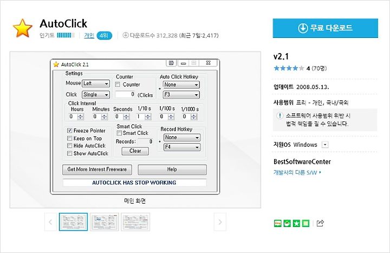The width and height of the screenshot is (390, 253).
Task: Click the orange blog share icon
Action: point(277,223)
